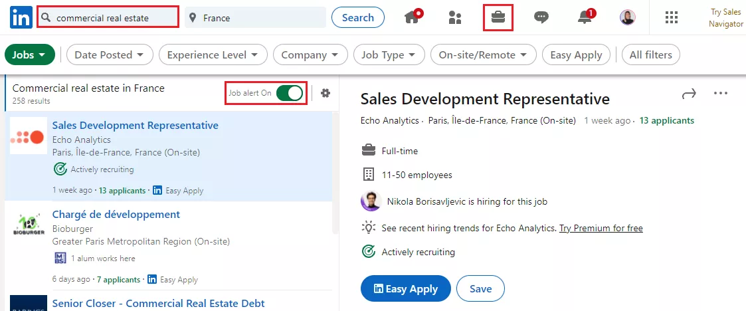
Task: Expand the Date Posted filter
Action: pos(110,54)
